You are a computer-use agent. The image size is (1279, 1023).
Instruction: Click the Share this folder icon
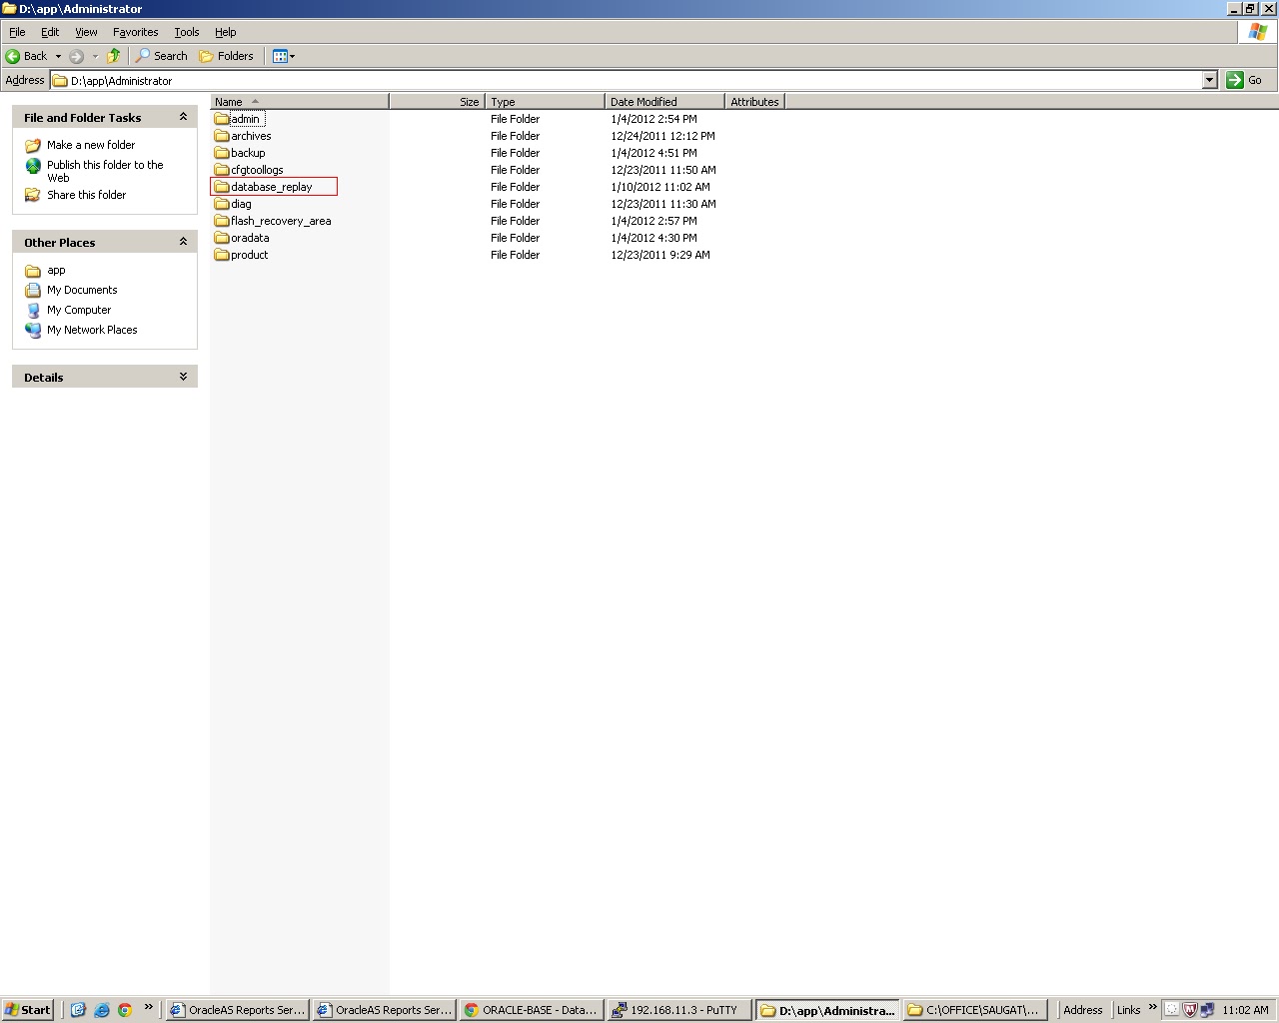pos(33,195)
